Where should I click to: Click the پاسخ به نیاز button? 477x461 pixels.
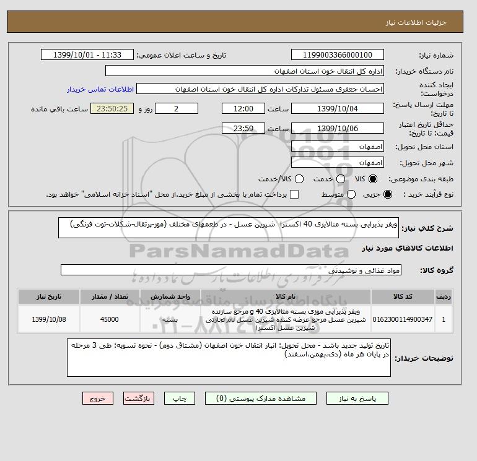[357, 399]
